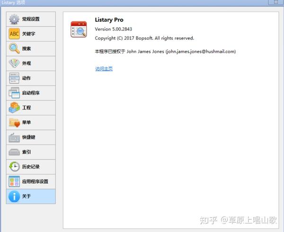
Task: Open the 动作 tab
Action: pos(31,78)
